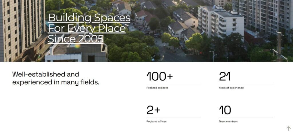Select the "Team members" caption
Viewport: 293px width, 132px height.
click(228, 121)
